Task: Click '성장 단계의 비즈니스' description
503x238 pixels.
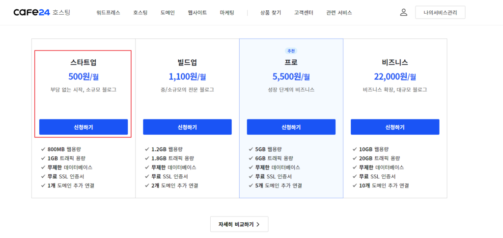Action: (291, 90)
